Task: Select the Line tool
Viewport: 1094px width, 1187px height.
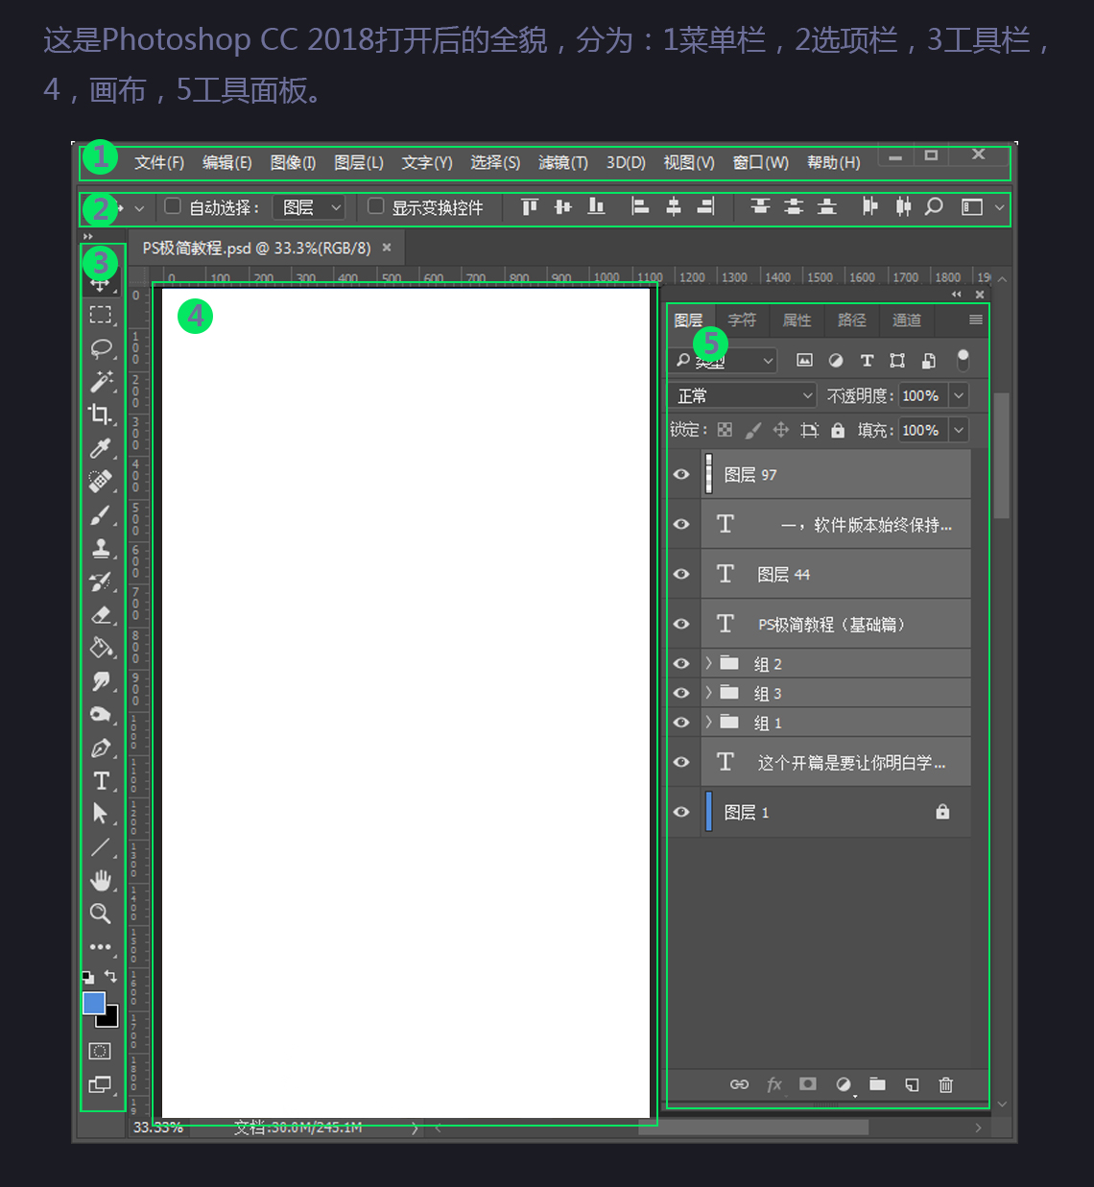Action: click(101, 847)
